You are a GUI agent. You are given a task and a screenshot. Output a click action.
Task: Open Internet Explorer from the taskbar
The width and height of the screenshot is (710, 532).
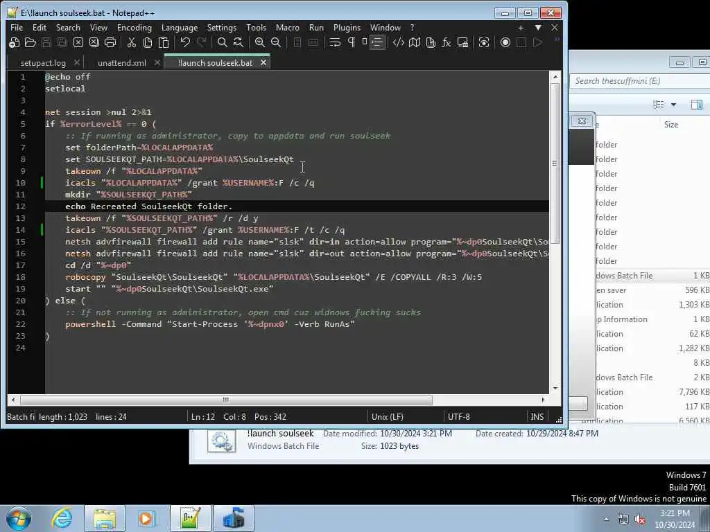(x=61, y=518)
